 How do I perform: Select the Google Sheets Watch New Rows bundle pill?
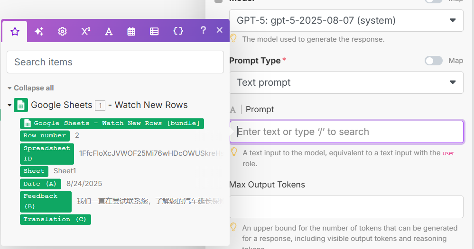(112, 123)
